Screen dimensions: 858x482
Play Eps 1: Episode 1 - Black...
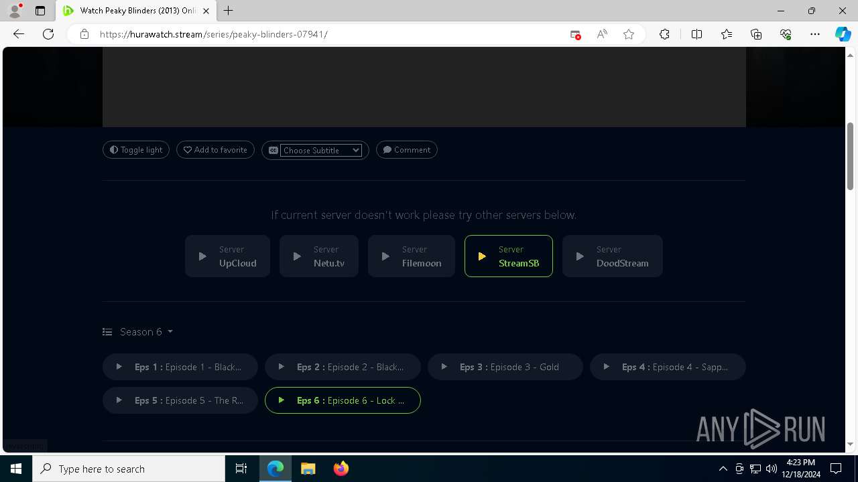tap(180, 367)
